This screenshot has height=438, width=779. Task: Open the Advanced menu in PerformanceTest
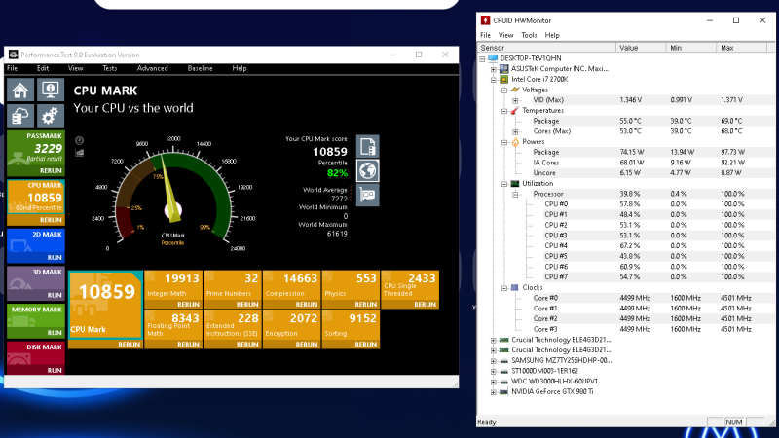[x=152, y=68]
